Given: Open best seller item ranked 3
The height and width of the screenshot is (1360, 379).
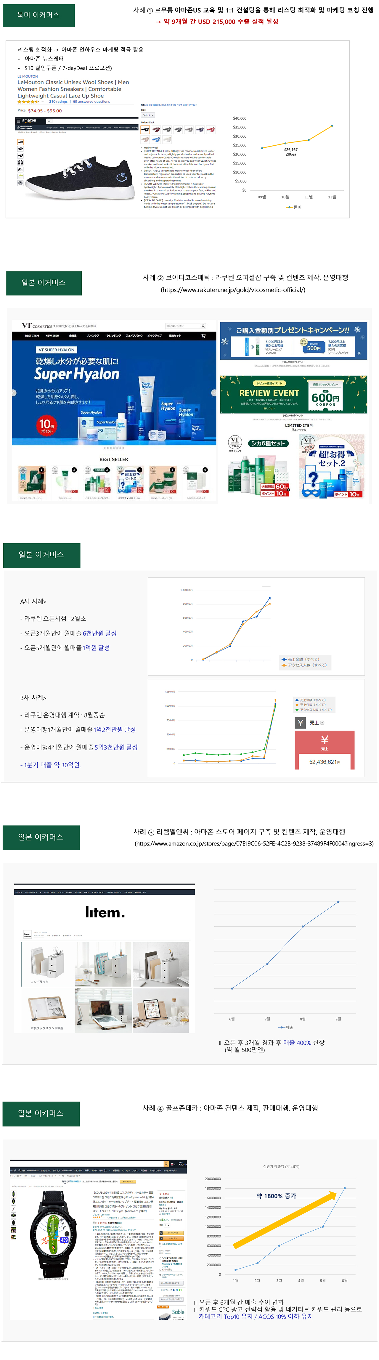Looking at the screenshot, I should [98, 480].
